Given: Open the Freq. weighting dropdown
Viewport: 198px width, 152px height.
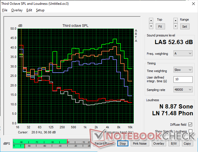Looking at the screenshot, I should click(183, 53).
